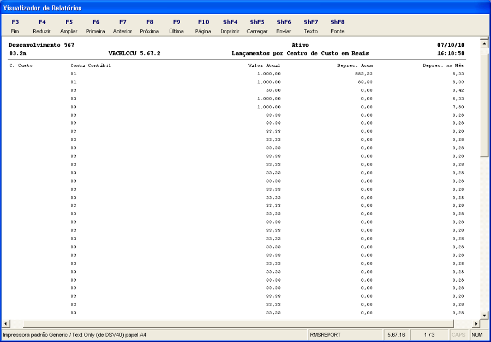The image size is (491, 342).
Task: Click 'Lançamentos por Centro de Custo em Reais' title
Action: point(300,53)
